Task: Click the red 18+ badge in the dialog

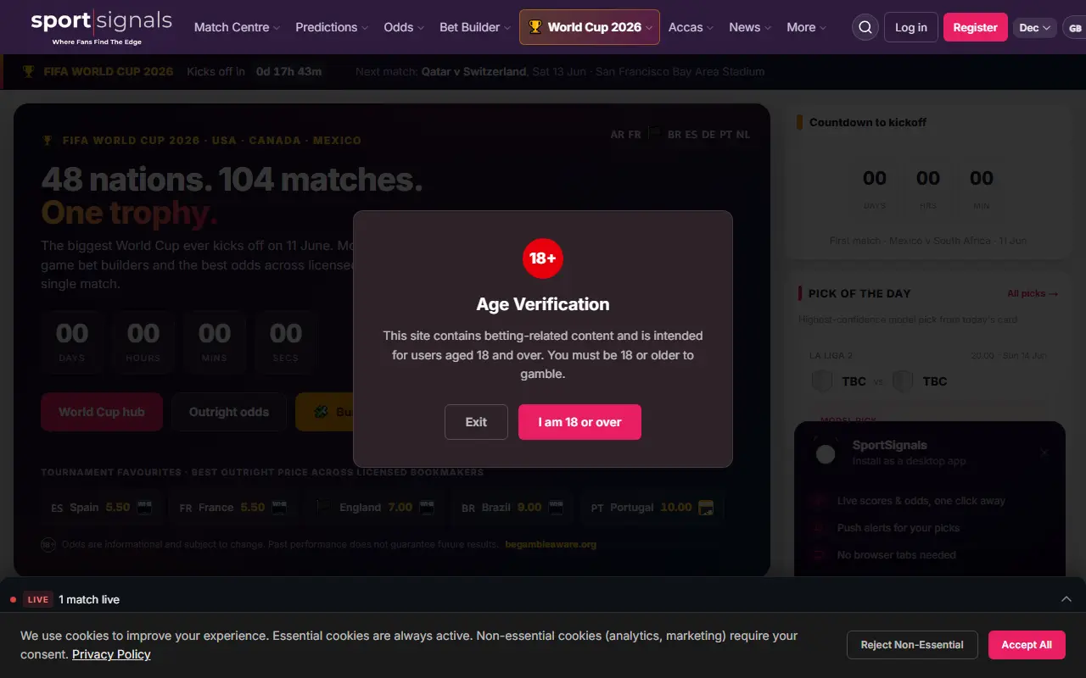Action: pyautogui.click(x=543, y=258)
